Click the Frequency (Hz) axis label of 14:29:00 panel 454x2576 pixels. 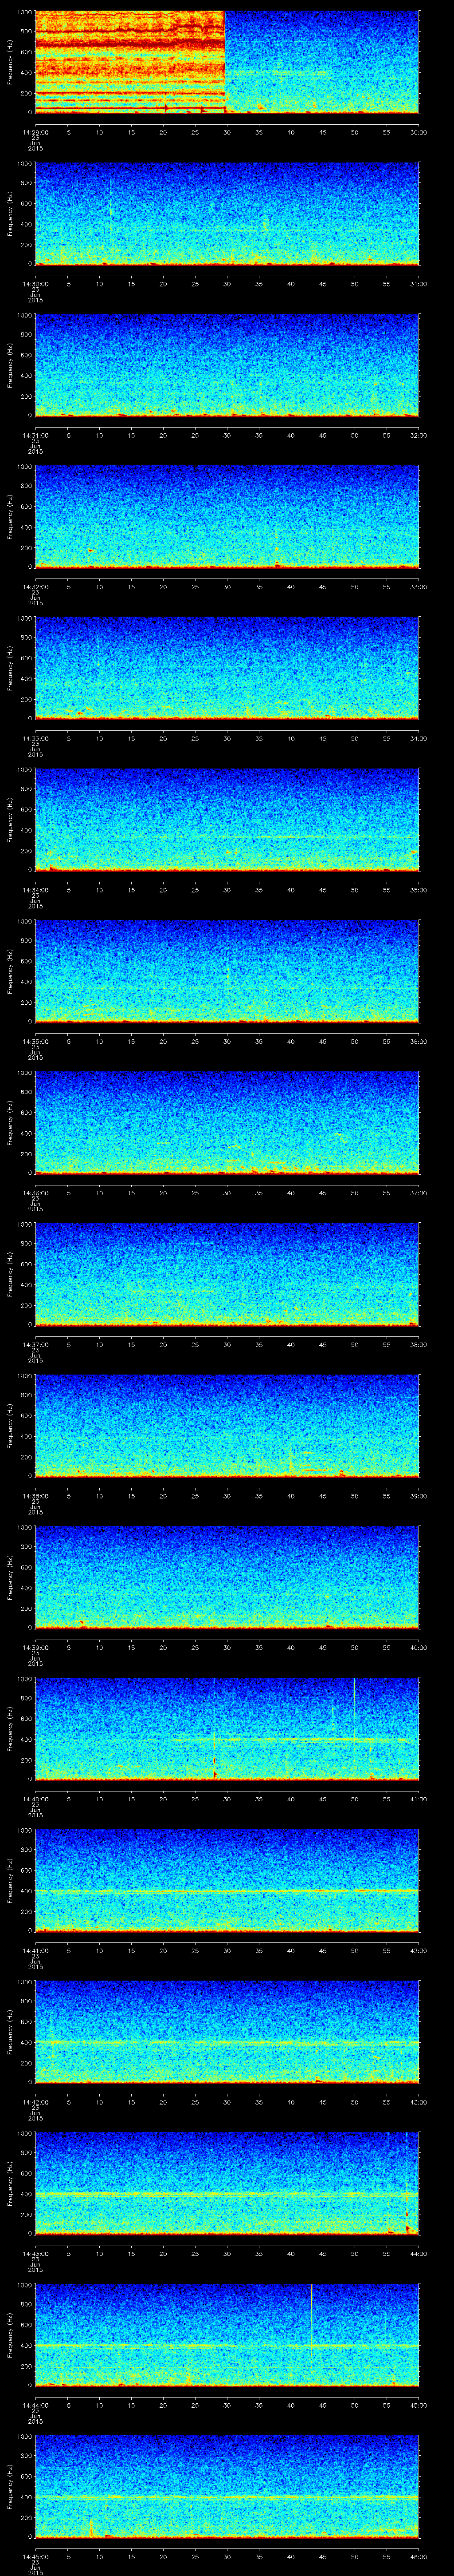(x=10, y=62)
